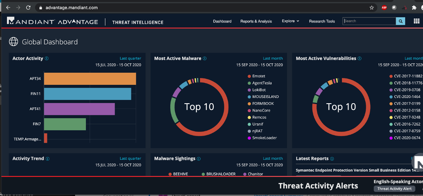Open info icon beside Most Active Vulnerabilities
This screenshot has height=196, width=423.
click(360, 58)
